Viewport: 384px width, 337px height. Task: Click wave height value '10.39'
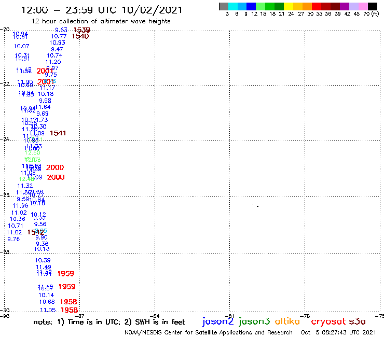tap(43, 260)
